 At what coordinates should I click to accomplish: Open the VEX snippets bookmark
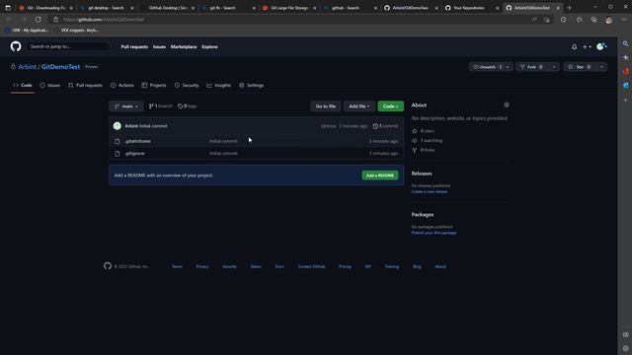tap(77, 31)
